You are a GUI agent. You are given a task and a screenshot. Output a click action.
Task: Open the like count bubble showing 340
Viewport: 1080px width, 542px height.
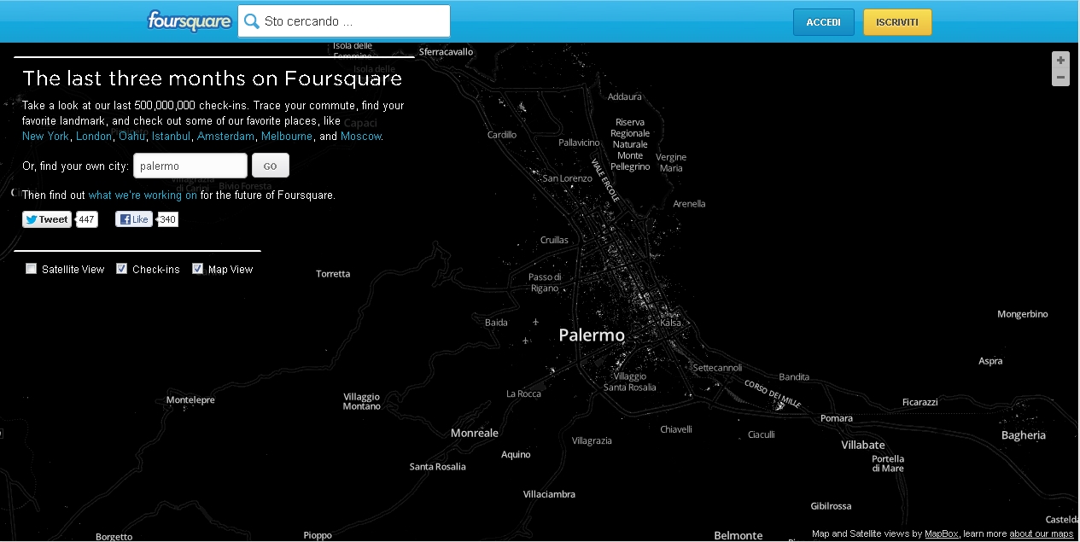pos(168,219)
